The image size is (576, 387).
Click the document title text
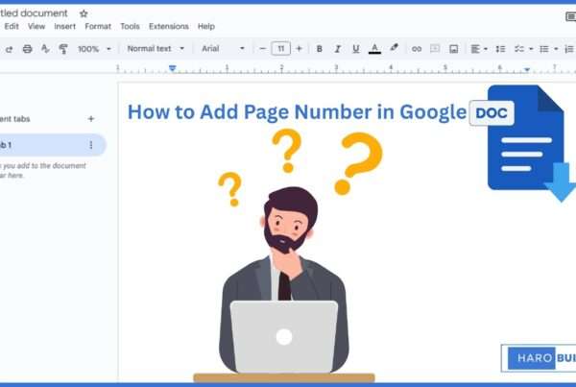pos(34,13)
